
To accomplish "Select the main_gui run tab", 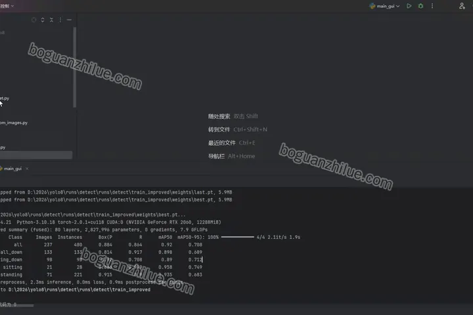I will (x=11, y=169).
